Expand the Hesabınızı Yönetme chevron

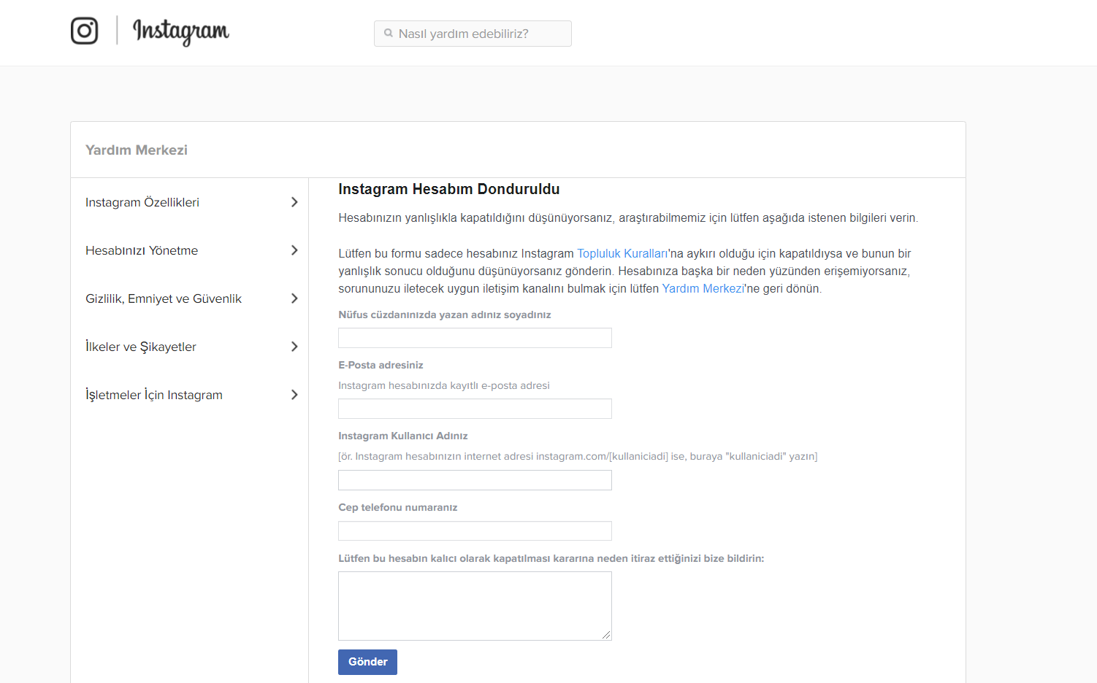pyautogui.click(x=294, y=250)
